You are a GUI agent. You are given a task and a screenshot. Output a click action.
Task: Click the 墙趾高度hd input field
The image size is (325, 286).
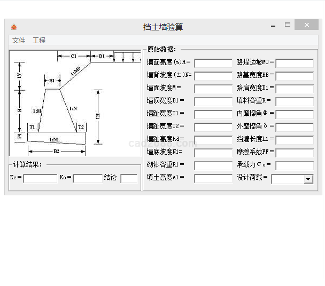pos(213,140)
